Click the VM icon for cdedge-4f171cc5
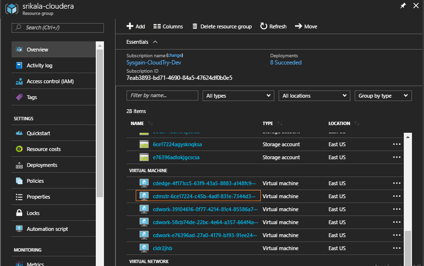The height and width of the screenshot is (266, 424). click(144, 183)
